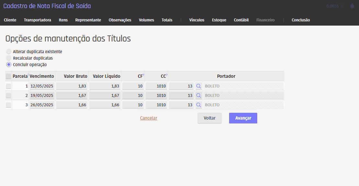This screenshot has height=186, width=359.
Task: Click the Vencimento field showing 19/05/2025
Action: (42, 96)
